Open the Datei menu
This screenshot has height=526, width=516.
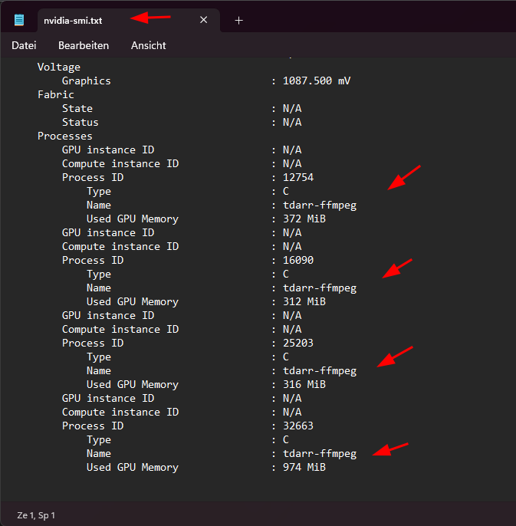pyautogui.click(x=24, y=46)
